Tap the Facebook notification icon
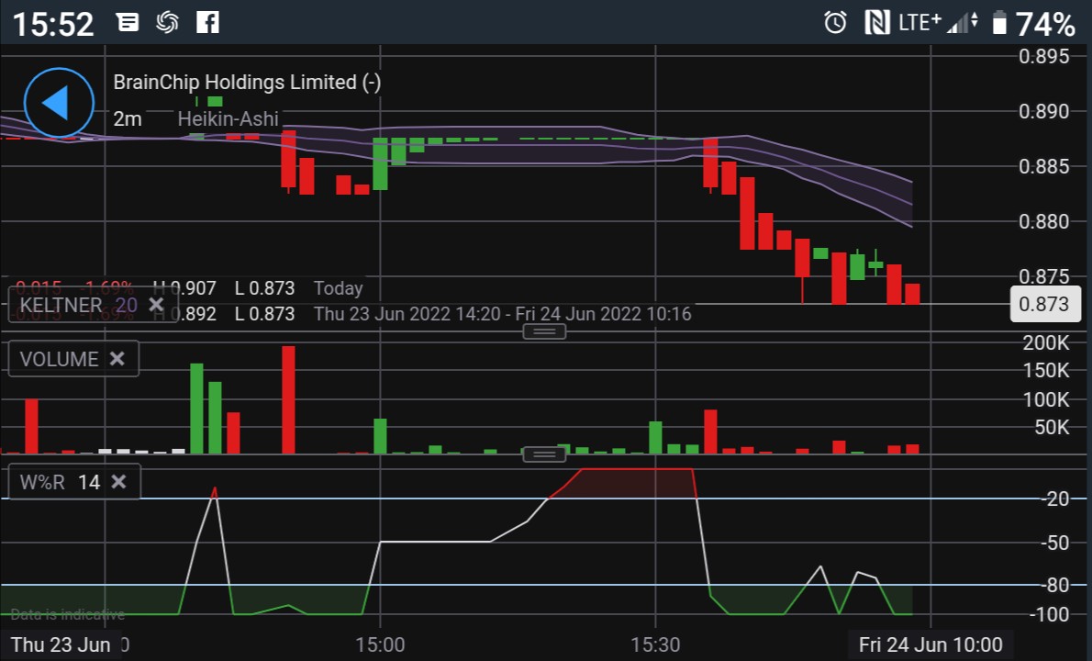1092x661 pixels. (207, 22)
